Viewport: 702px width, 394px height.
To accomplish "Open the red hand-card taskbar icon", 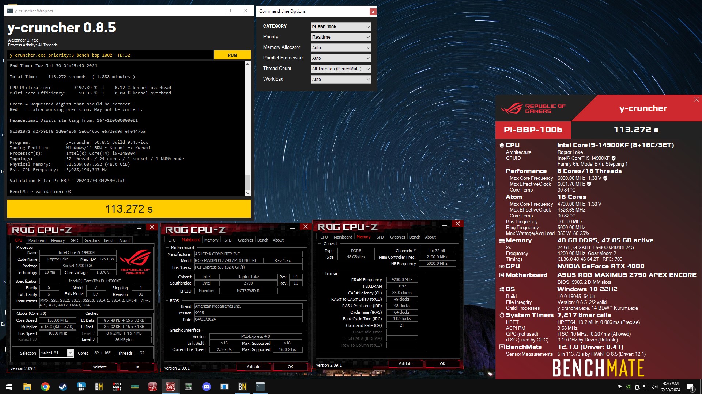I will [153, 387].
